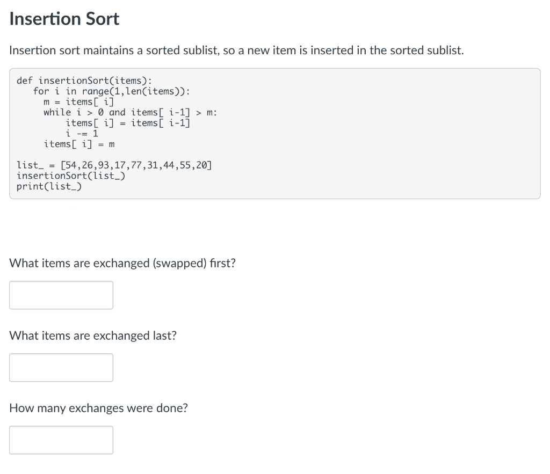This screenshot has width=550, height=474.
Task: Place cursor on the 'for i in range' line
Action: (x=112, y=91)
